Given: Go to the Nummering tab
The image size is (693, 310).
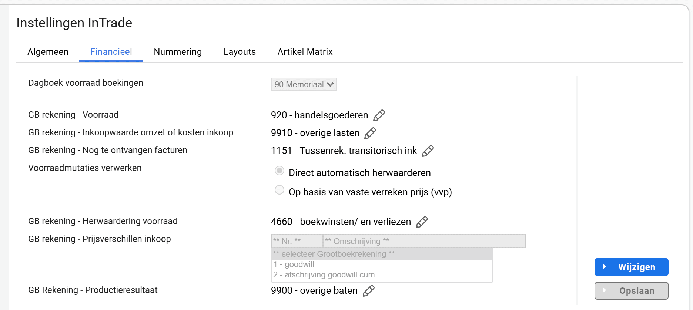Looking at the screenshot, I should (x=178, y=52).
